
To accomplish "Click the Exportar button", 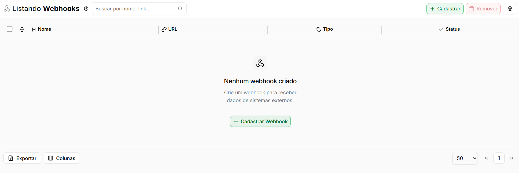I will (22, 158).
